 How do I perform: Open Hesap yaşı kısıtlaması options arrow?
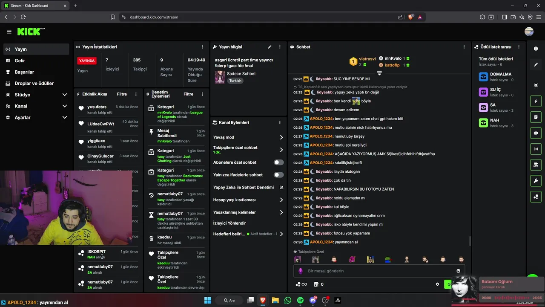[281, 200]
